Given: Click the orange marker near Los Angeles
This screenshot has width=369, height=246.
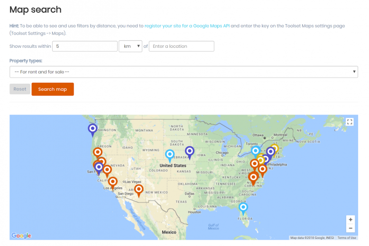Looking at the screenshot, I should coord(113,184).
